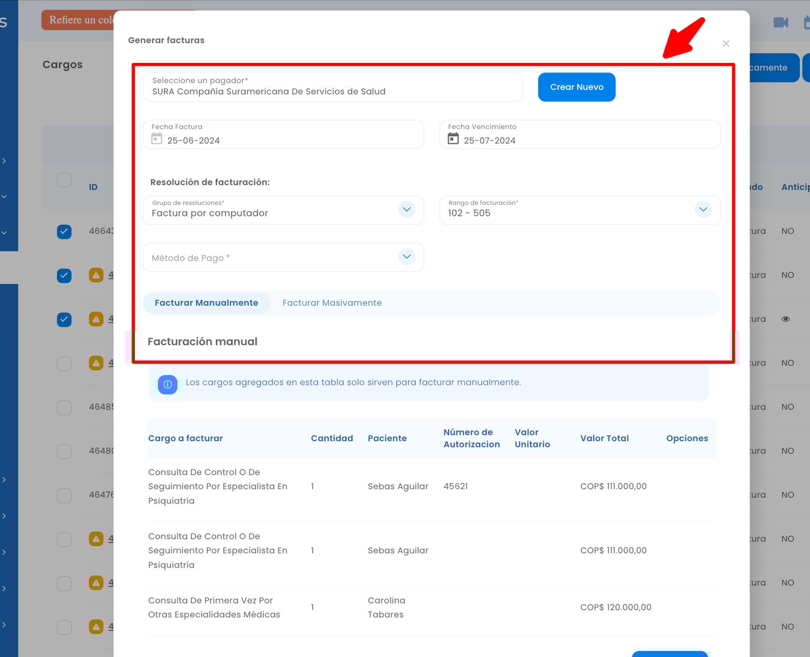The height and width of the screenshot is (657, 810).
Task: Select the Facturar Manualmente tab
Action: [206, 303]
